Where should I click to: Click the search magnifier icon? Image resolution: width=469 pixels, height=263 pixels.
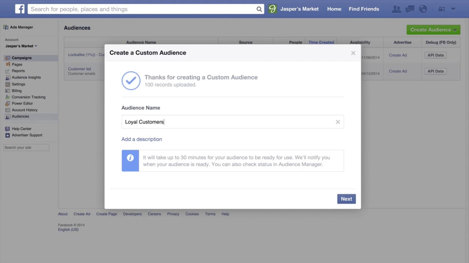259,9
